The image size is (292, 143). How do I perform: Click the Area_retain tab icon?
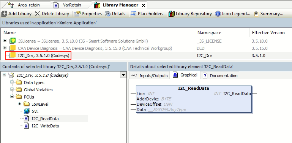point(11,5)
